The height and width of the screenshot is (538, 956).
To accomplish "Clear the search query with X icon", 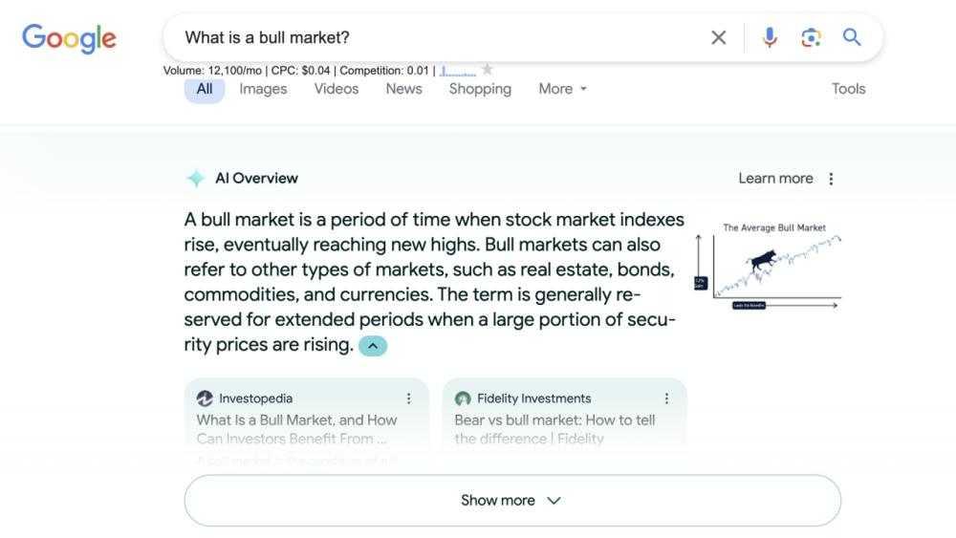I will coord(719,37).
